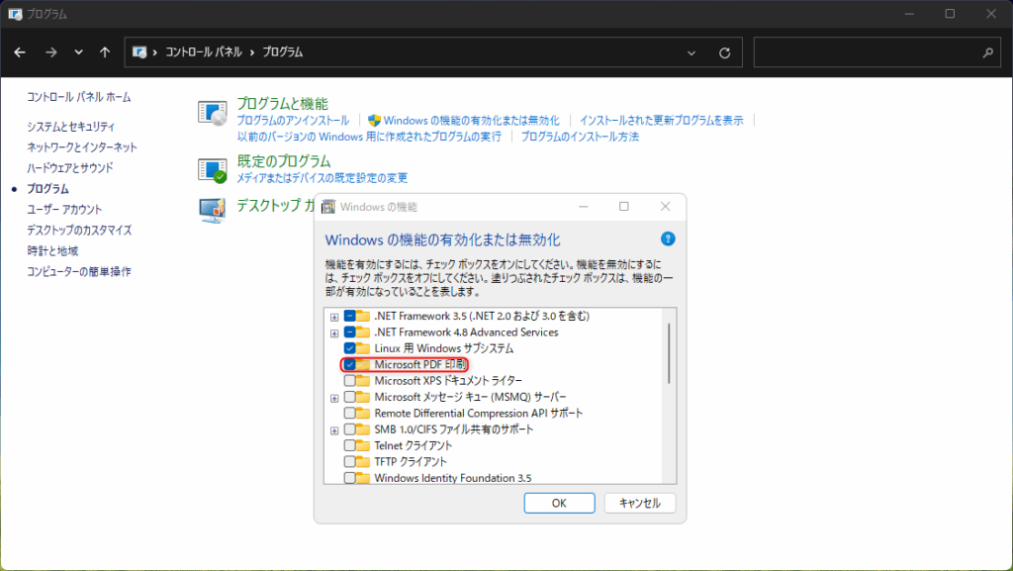Click Windows の機能の有効化または無効化 link
The width and height of the screenshot is (1013, 571).
pyautogui.click(x=472, y=120)
